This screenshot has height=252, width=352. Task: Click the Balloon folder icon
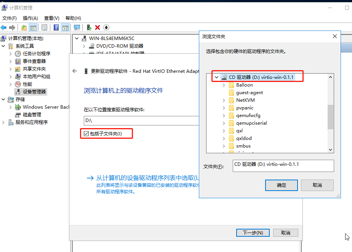231,85
